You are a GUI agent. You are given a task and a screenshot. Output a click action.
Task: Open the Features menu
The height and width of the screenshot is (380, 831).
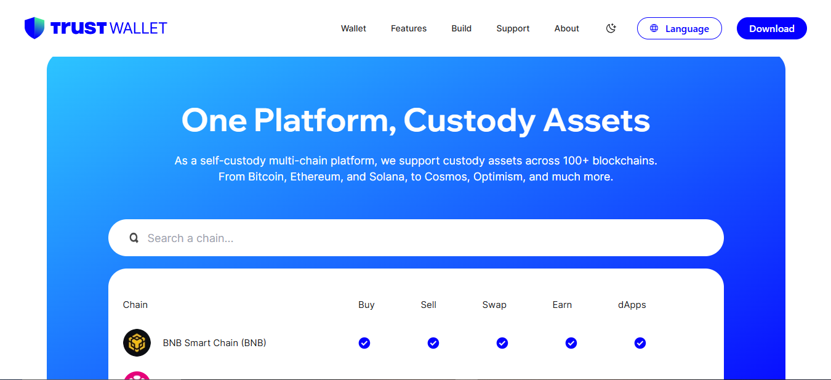[409, 28]
